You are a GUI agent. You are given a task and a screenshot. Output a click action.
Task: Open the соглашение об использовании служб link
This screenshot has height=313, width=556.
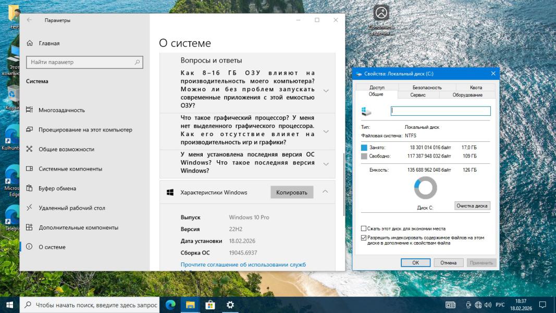pos(243,264)
